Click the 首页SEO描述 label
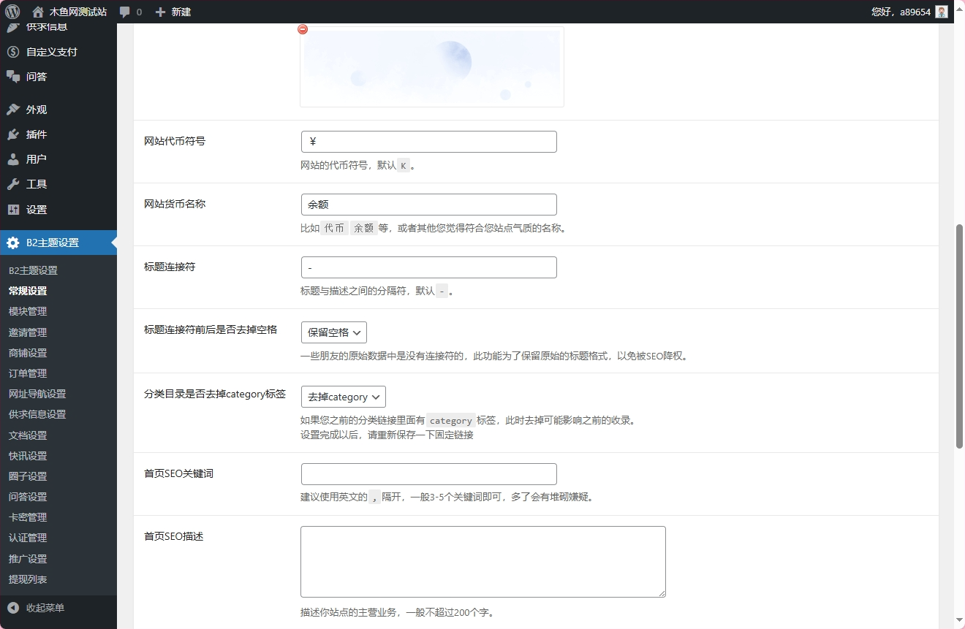965x629 pixels. pos(173,536)
